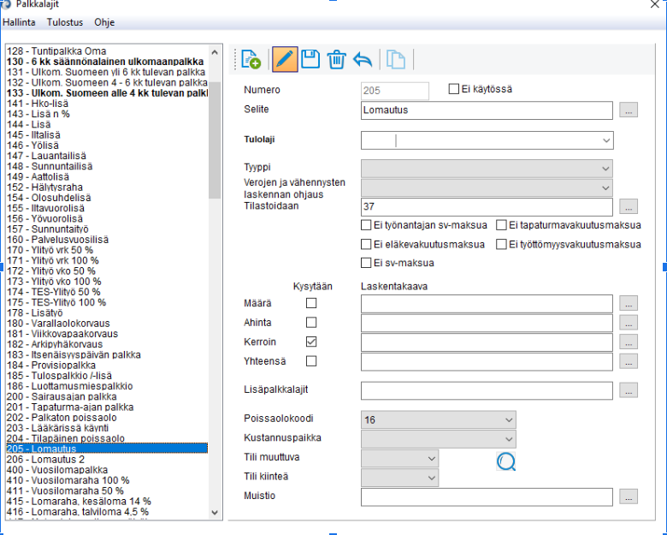Select 160 - Palvelusvuosilisä row
The image size is (667, 535).
click(107, 240)
